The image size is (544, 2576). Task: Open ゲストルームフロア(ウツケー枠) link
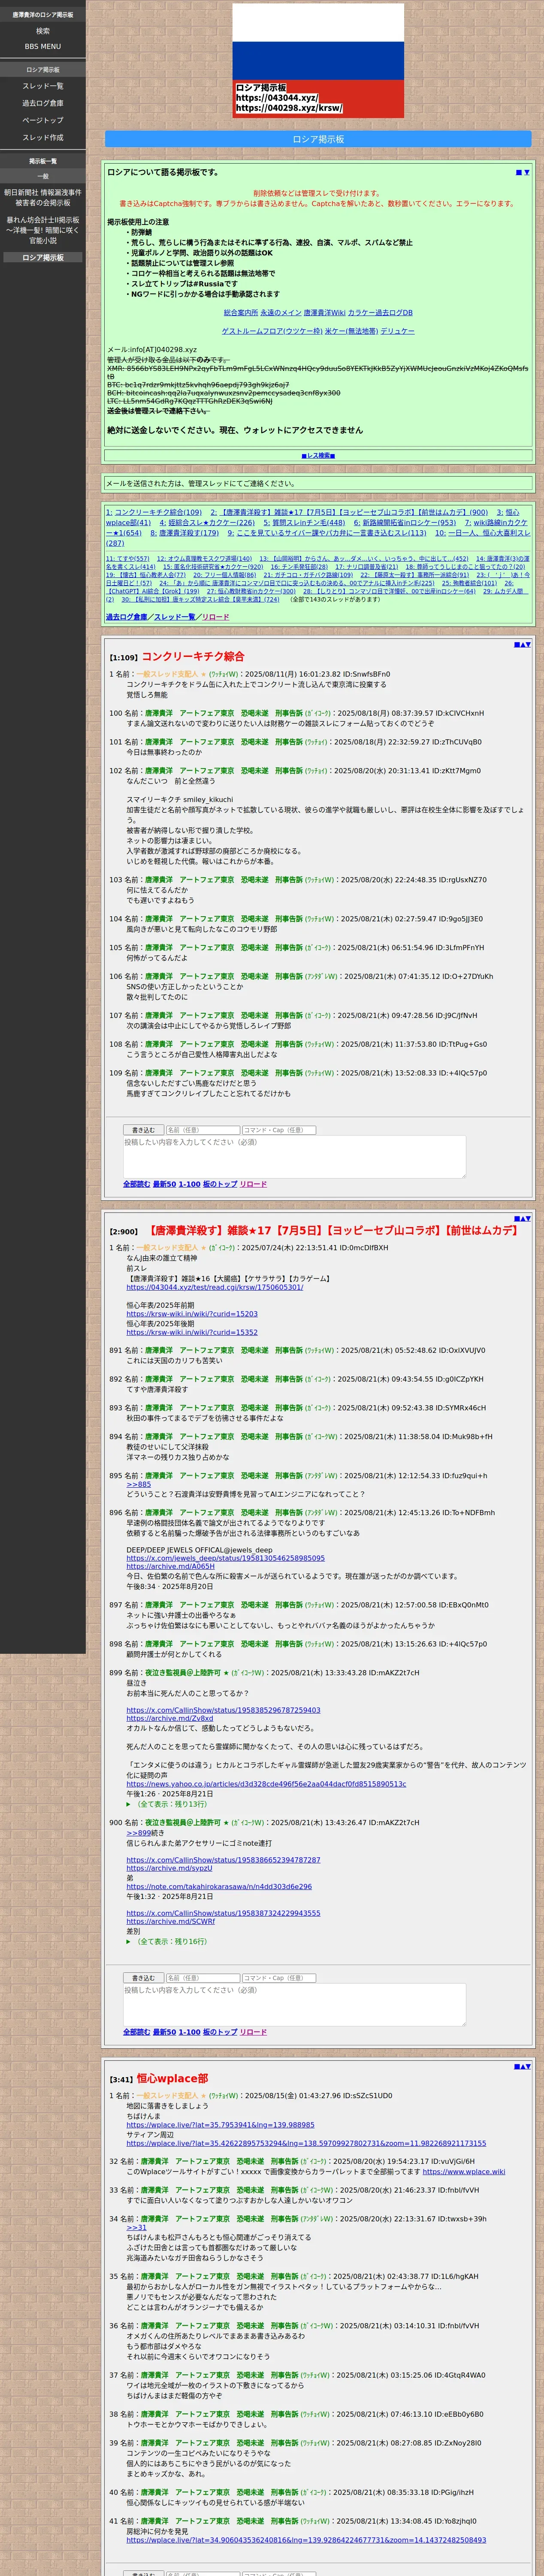click(272, 331)
